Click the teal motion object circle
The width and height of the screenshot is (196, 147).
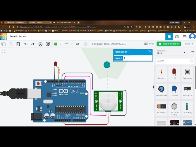[x=107, y=65]
